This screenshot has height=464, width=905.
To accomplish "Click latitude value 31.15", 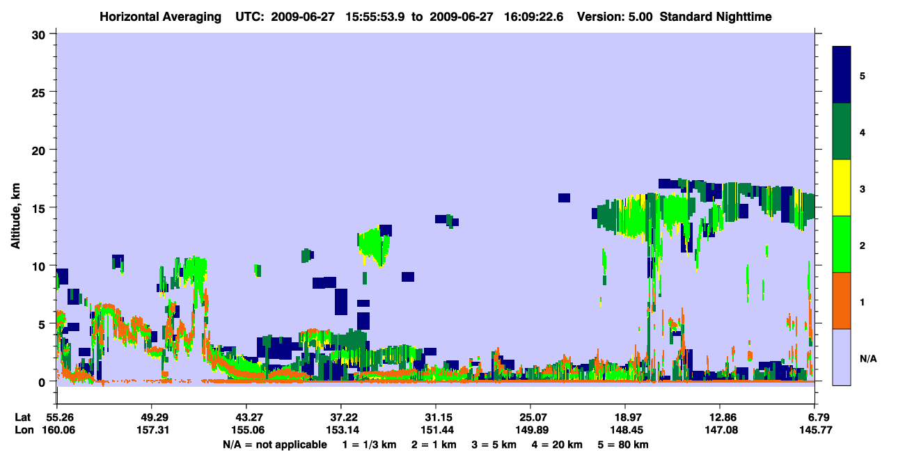I will pyautogui.click(x=435, y=417).
